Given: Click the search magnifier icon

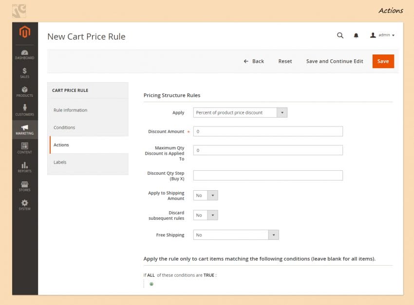Looking at the screenshot, I should click(x=340, y=36).
